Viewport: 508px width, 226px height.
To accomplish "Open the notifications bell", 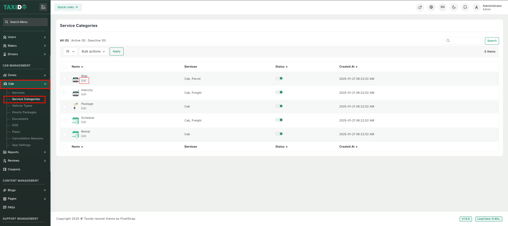I will tap(465, 7).
